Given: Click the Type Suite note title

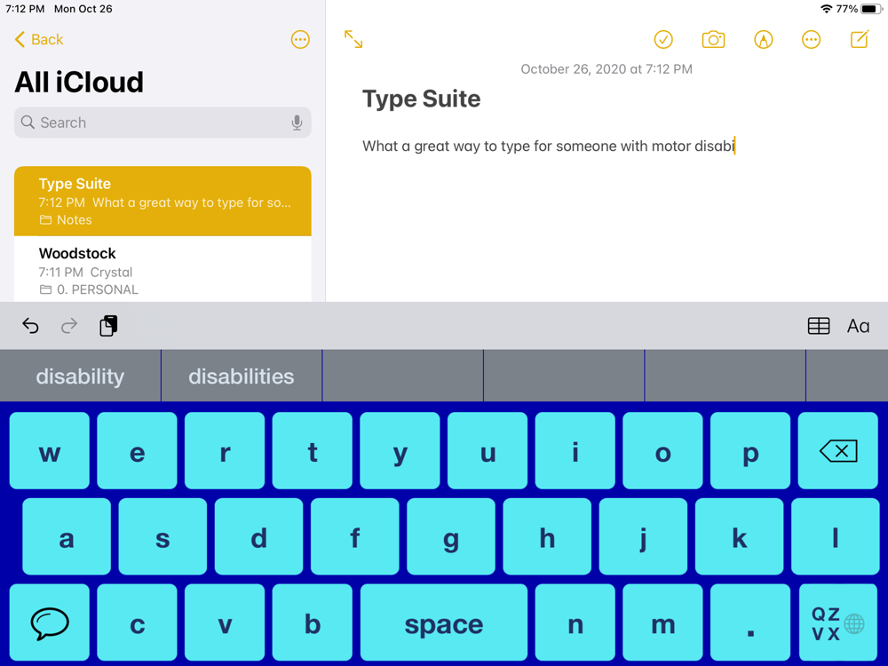Looking at the screenshot, I should pos(421,99).
